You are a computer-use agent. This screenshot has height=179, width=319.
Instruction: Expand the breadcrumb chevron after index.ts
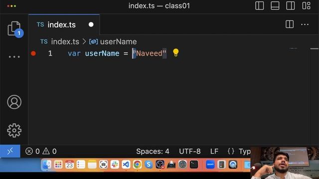click(x=84, y=42)
